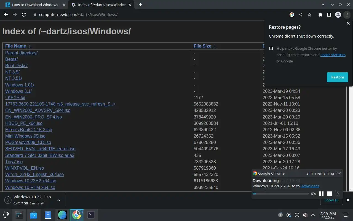Expand notification details with right arrow
The width and height of the screenshot is (353, 221).
pyautogui.click(x=338, y=194)
